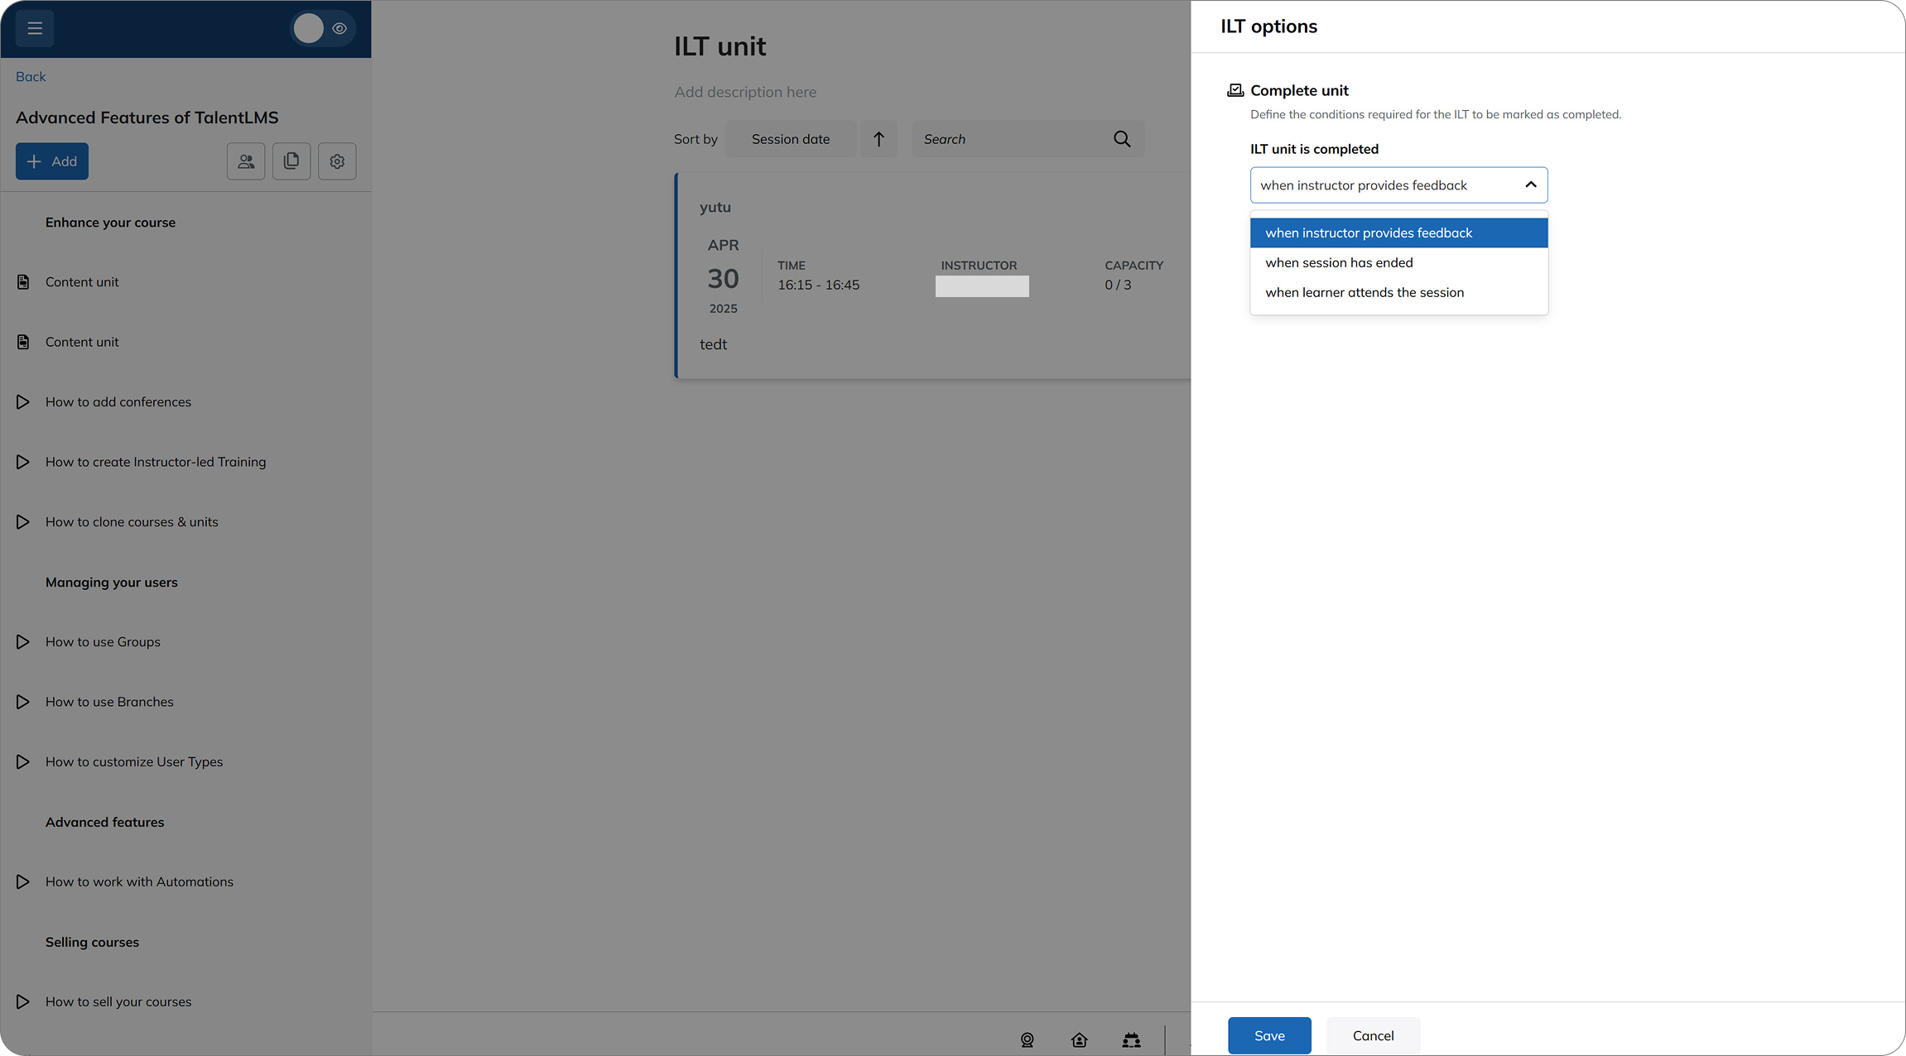Select the Selling courses section heading
The width and height of the screenshot is (1906, 1056).
pos(92,943)
